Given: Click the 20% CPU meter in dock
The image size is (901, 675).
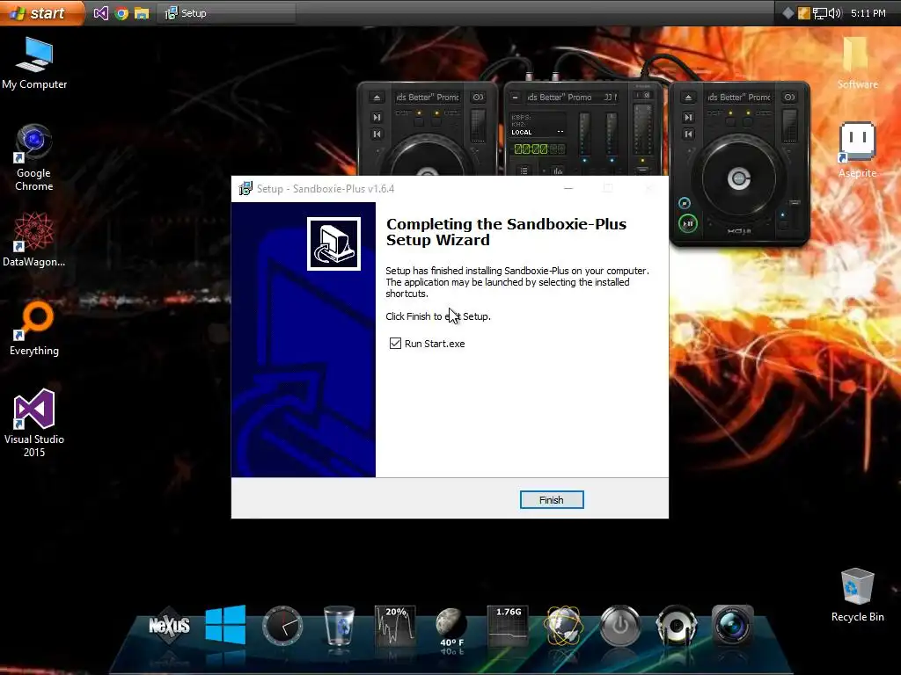Looking at the screenshot, I should [x=395, y=625].
